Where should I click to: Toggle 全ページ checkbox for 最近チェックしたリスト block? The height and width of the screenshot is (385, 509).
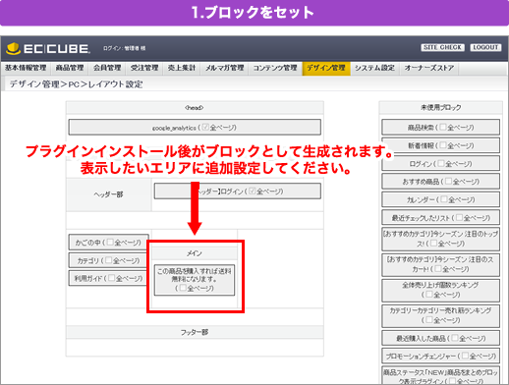click(459, 217)
